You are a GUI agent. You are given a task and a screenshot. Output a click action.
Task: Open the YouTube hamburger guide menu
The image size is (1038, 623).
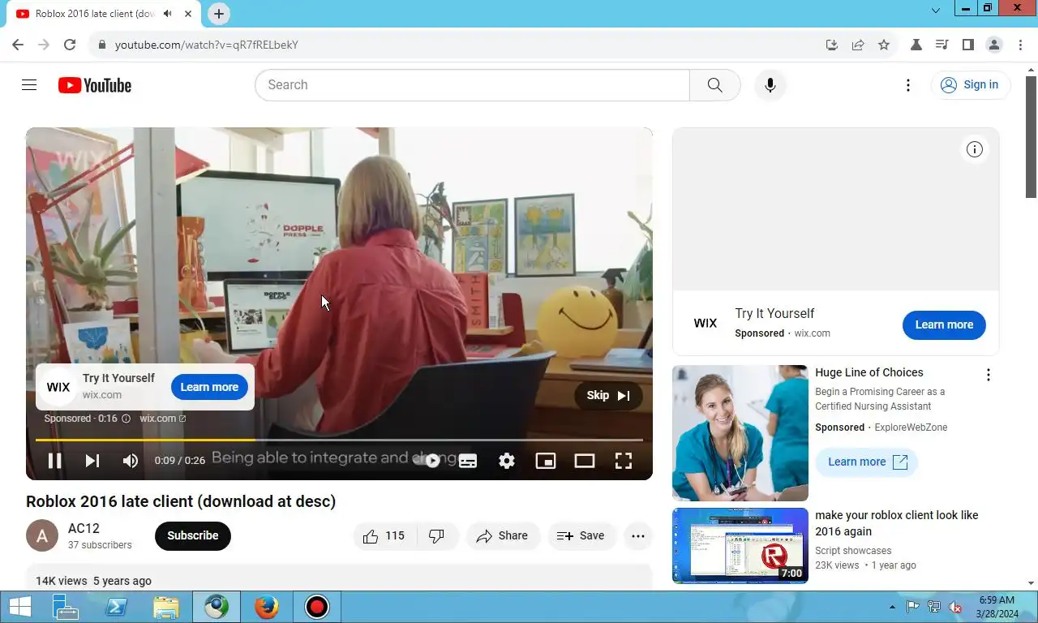click(x=29, y=84)
